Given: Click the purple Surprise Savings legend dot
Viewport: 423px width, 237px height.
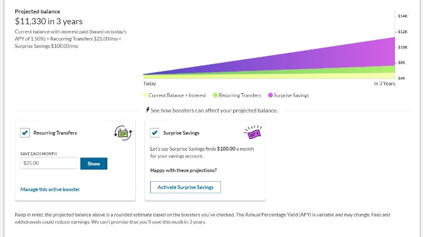Looking at the screenshot, I should pyautogui.click(x=271, y=95).
